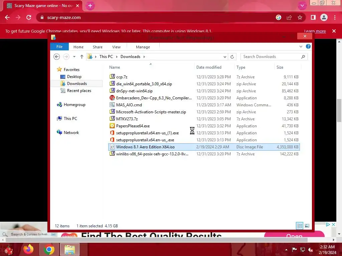Select Desktop in navigation pane
342x256 pixels.
point(74,77)
